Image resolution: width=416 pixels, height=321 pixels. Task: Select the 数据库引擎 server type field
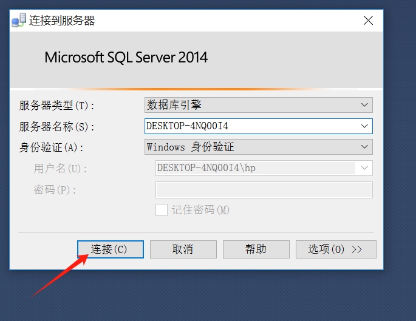pos(250,105)
